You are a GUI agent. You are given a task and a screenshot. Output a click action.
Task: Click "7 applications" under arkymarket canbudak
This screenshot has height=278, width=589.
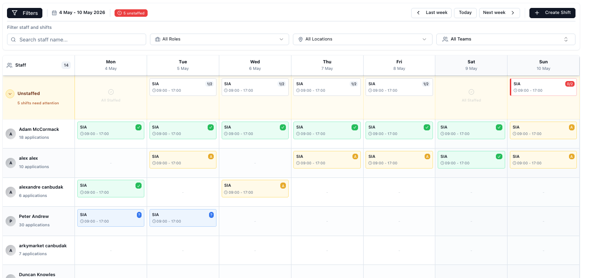(x=33, y=254)
